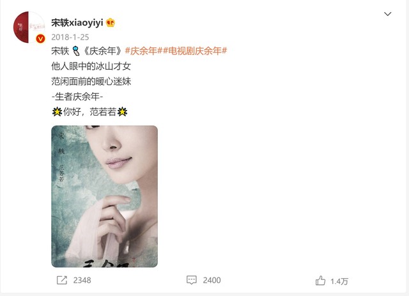Open the 宋轶xiaoyiyi username link
Image resolution: width=409 pixels, height=296 pixels.
click(x=77, y=23)
